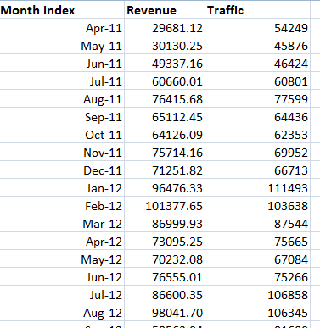Click the May-12 month cell
This screenshot has width=320, height=328.
click(x=62, y=259)
